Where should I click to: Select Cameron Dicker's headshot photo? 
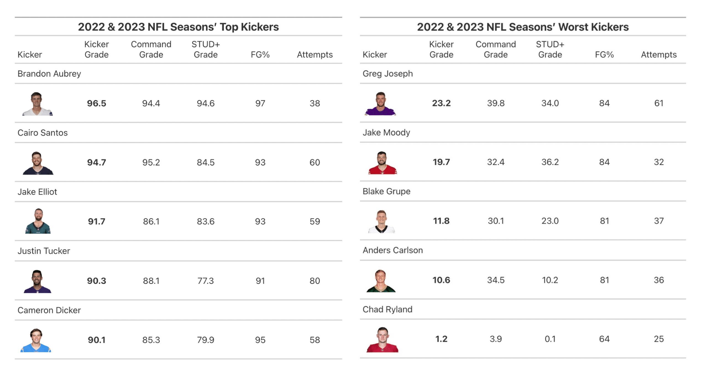(36, 340)
